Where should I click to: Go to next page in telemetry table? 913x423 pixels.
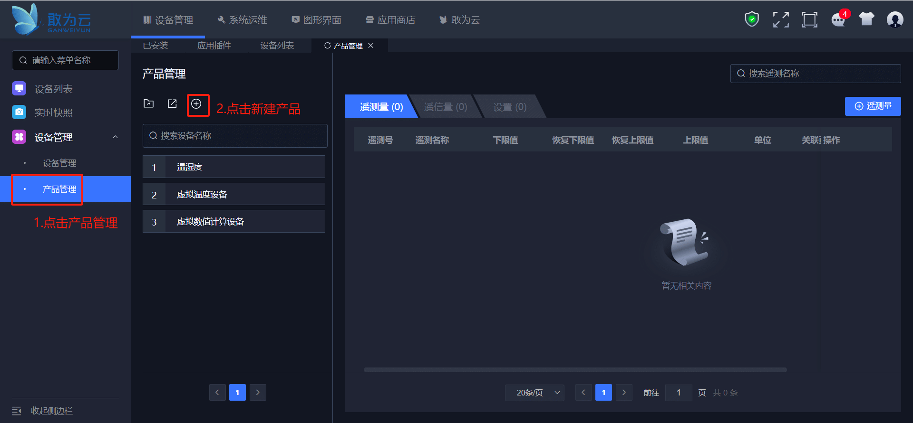point(624,393)
